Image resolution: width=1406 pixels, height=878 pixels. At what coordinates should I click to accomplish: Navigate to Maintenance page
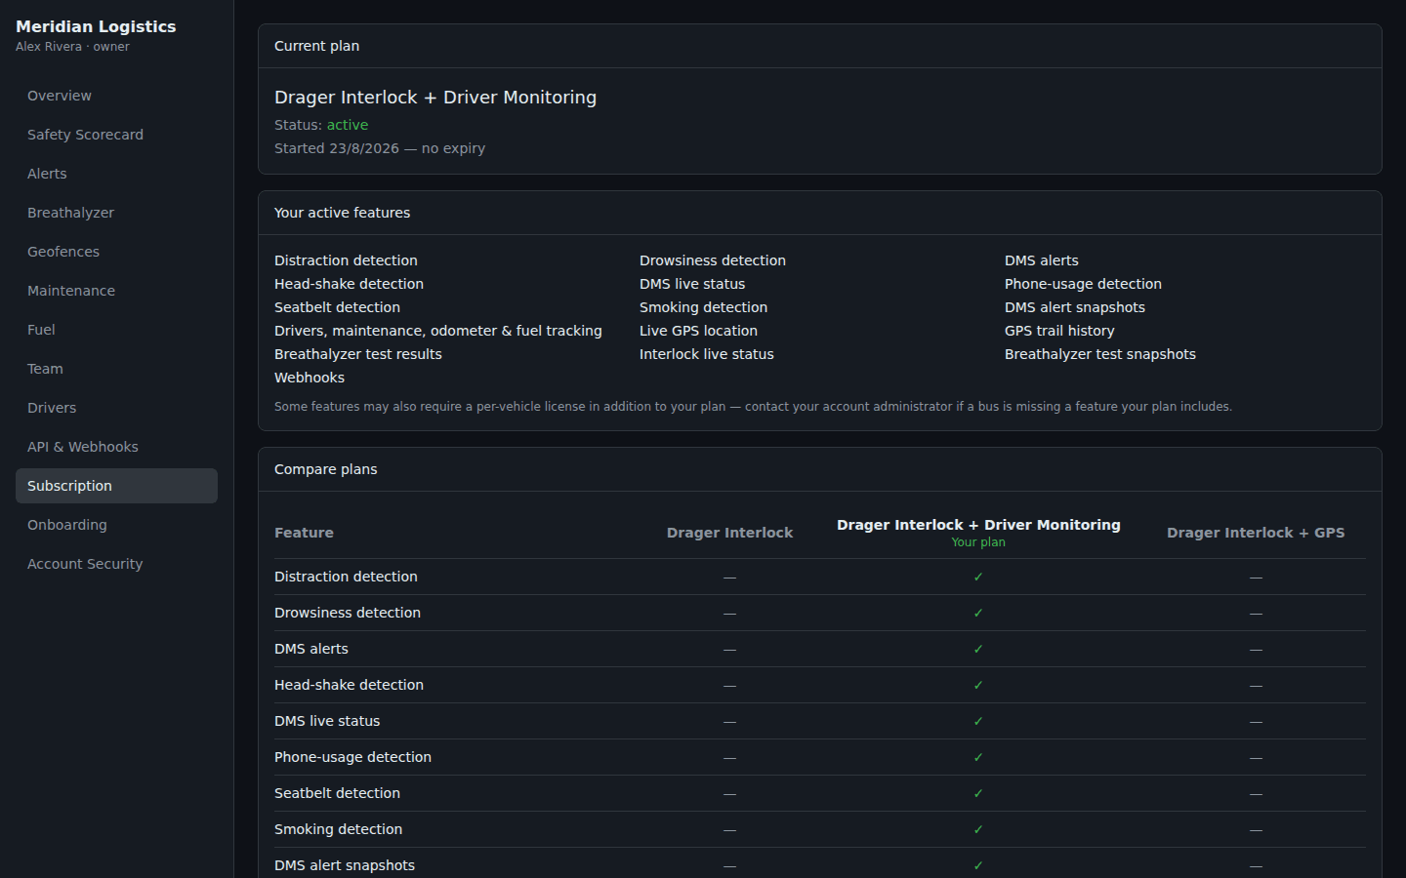(116, 291)
